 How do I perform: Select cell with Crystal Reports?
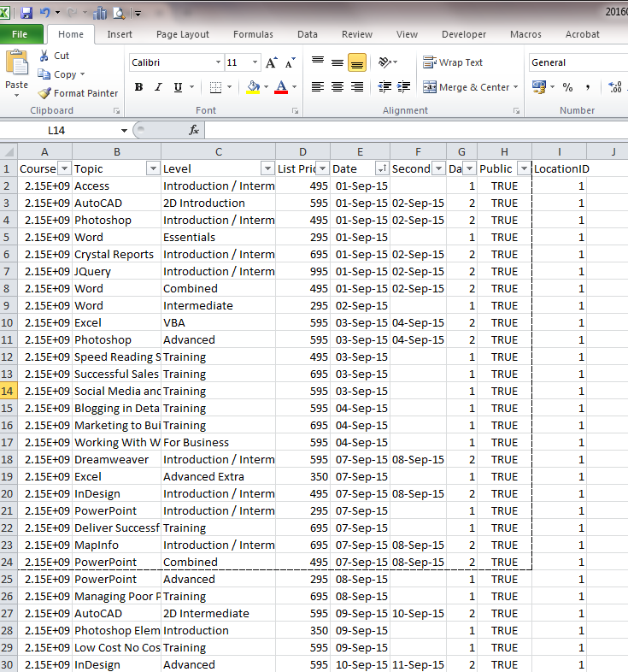click(x=116, y=254)
